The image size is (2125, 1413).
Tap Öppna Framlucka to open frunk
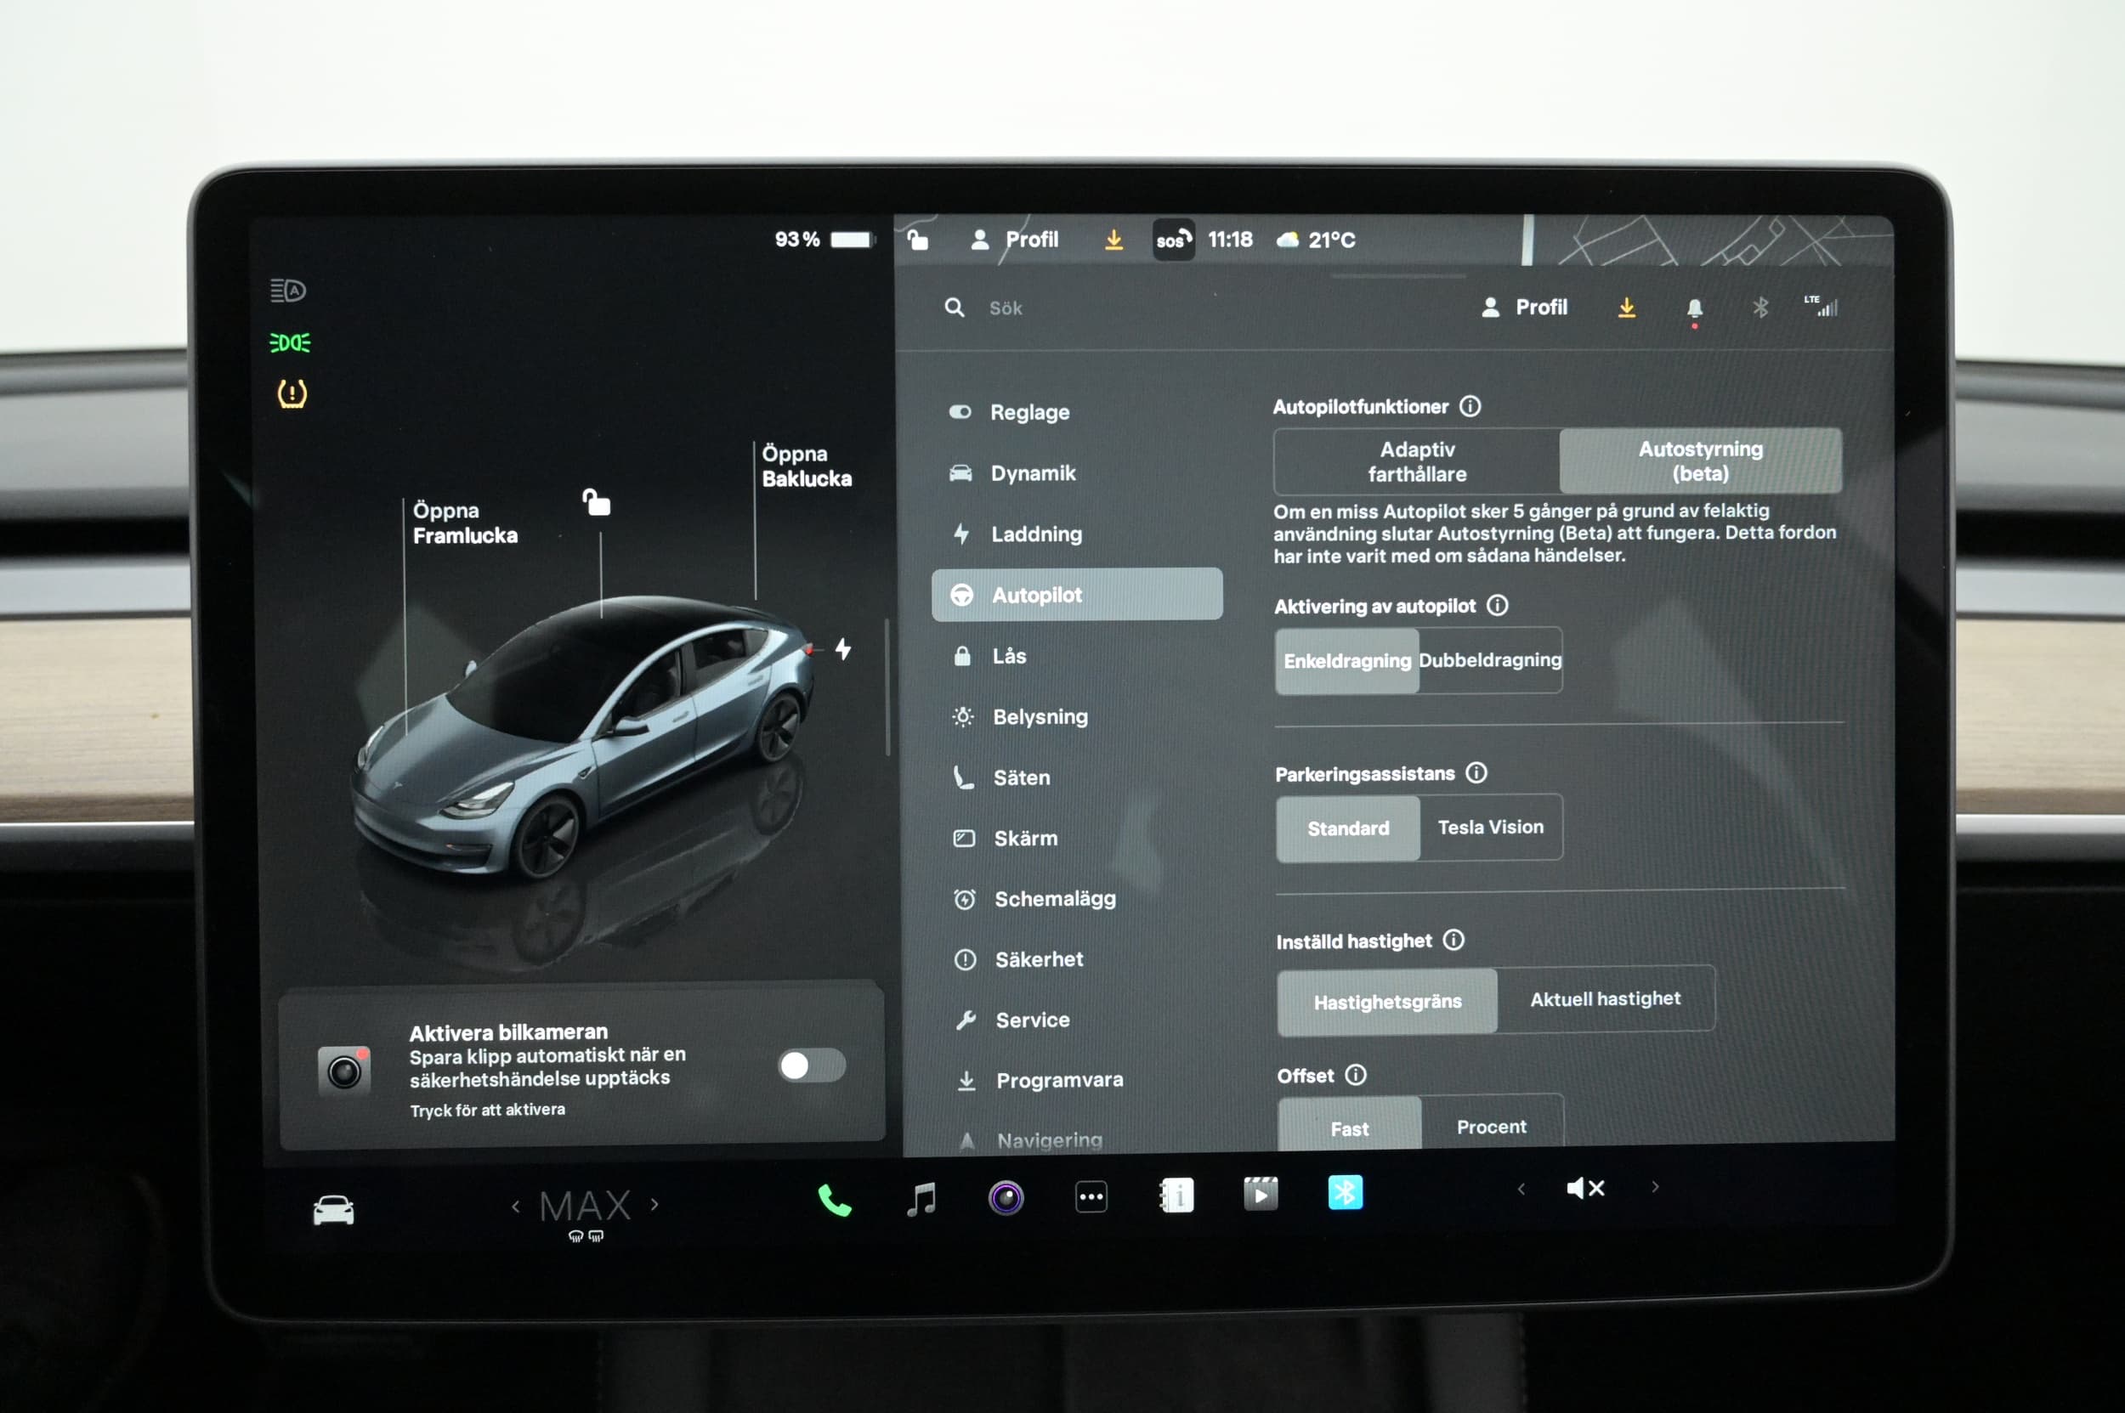pyautogui.click(x=465, y=523)
